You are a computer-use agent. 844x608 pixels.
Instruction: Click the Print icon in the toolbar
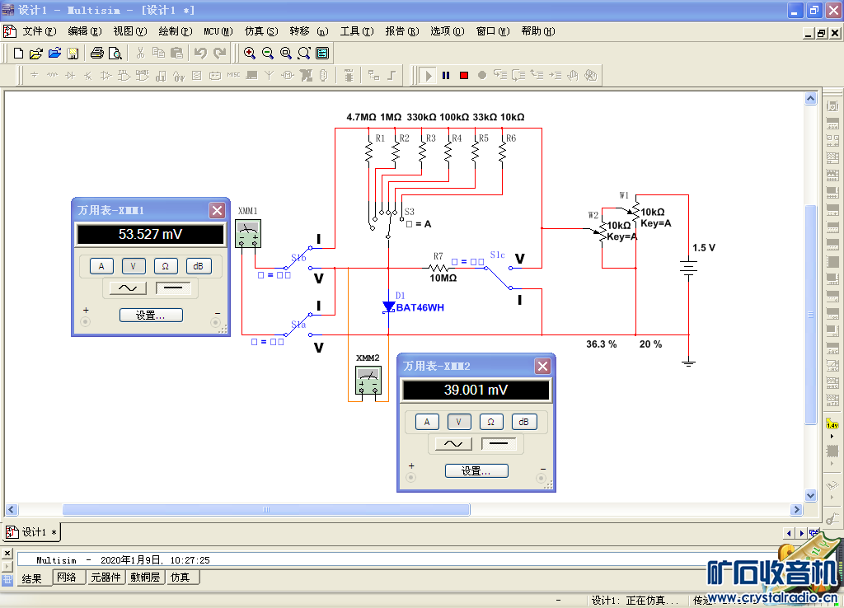coord(97,54)
